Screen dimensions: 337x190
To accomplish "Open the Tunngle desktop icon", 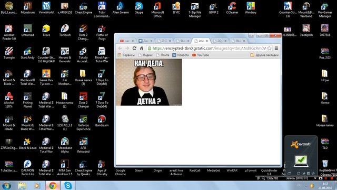I will tap(9, 53).
